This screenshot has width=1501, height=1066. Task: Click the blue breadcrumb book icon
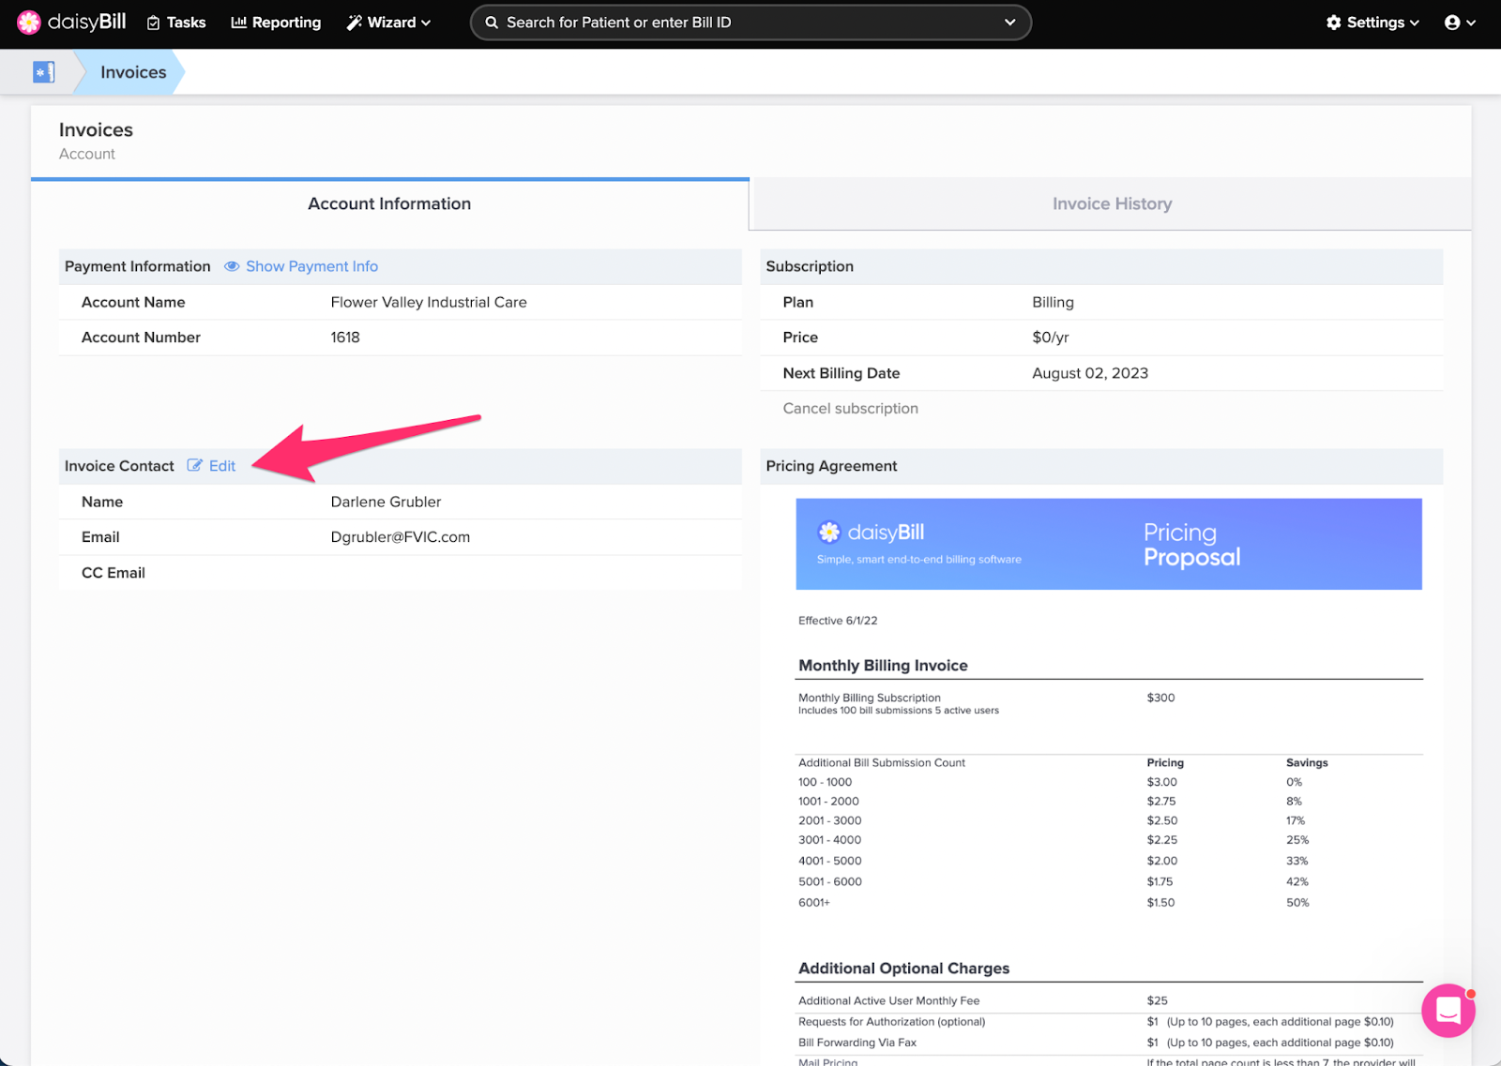click(x=43, y=70)
